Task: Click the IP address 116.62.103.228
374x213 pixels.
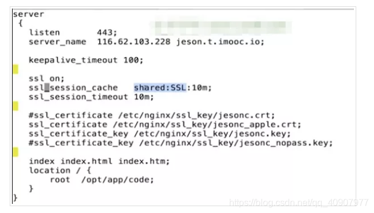Action: [x=133, y=42]
